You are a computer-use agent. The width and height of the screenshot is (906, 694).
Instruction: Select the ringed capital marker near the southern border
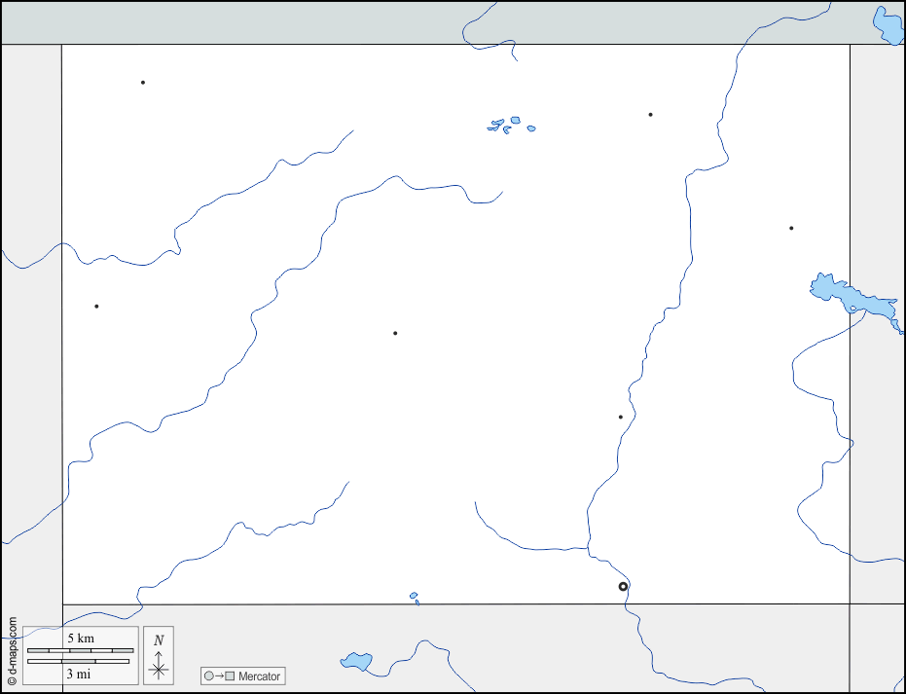coord(623,586)
